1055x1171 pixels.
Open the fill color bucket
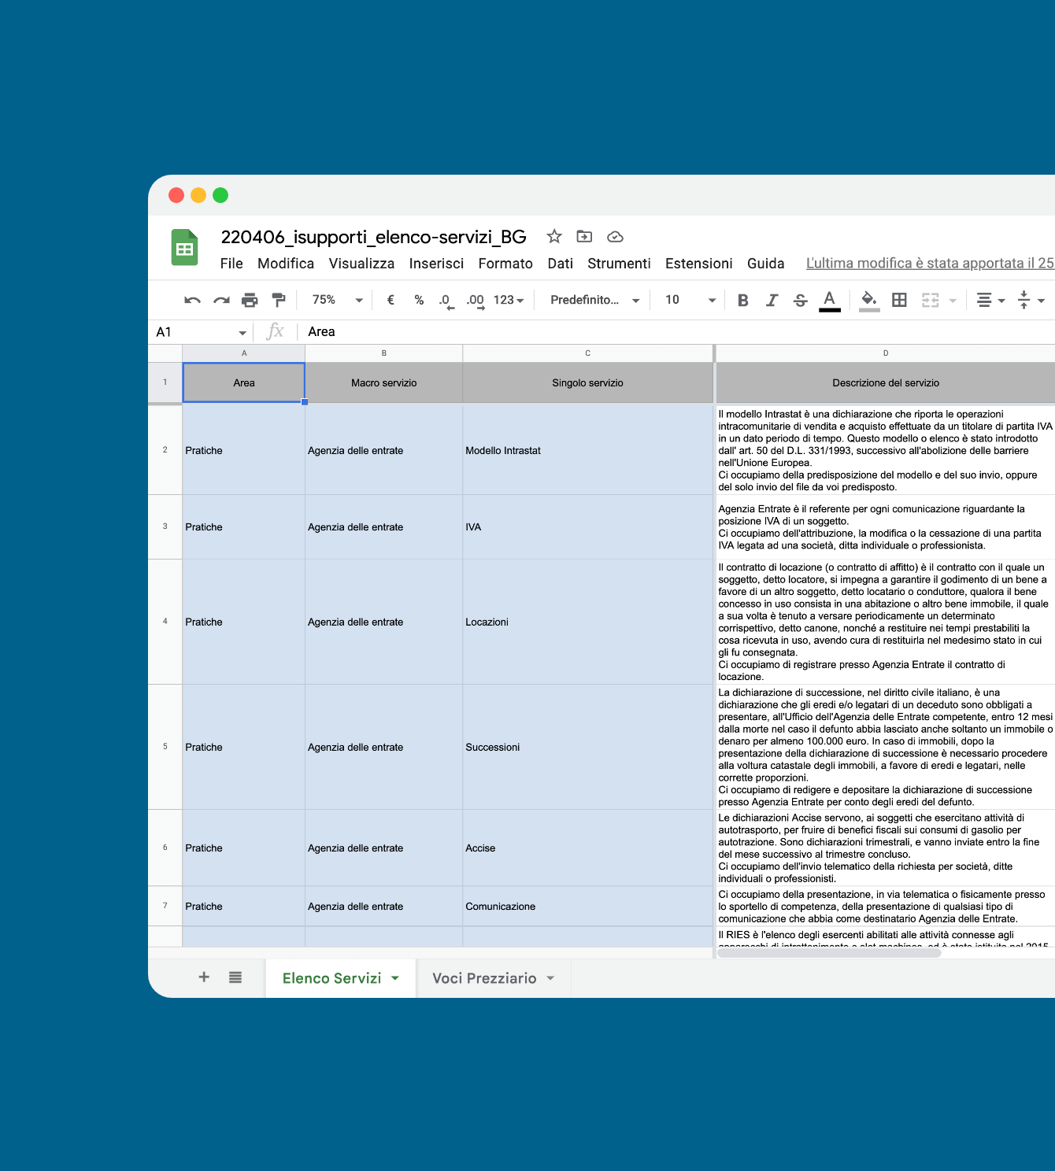[869, 301]
